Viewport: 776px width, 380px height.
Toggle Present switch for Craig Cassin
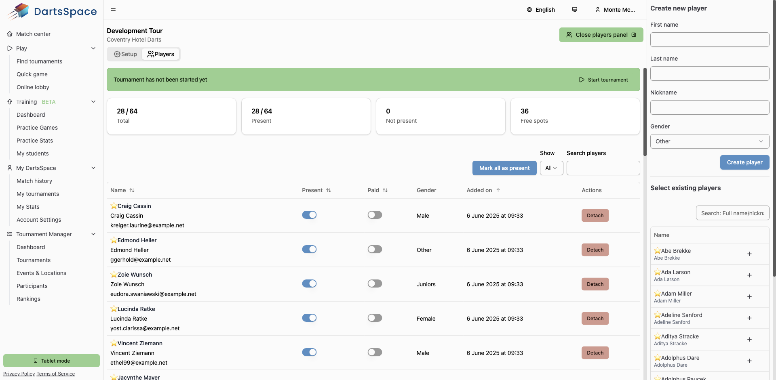pos(309,215)
